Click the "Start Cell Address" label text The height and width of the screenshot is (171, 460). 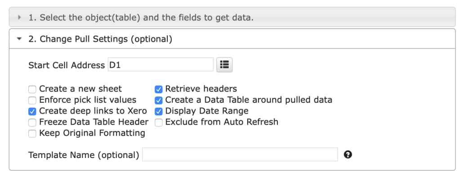coord(67,65)
